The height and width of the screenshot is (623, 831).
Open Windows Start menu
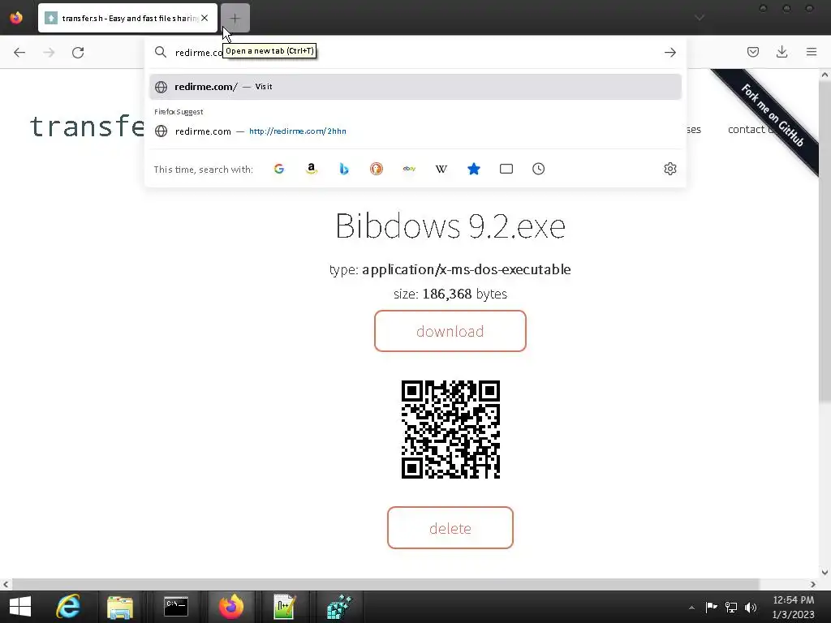pyautogui.click(x=20, y=607)
